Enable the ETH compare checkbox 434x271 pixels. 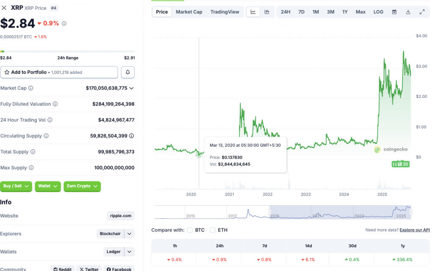coord(212,230)
